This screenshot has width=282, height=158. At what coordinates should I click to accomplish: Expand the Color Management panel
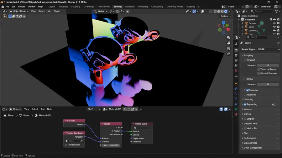coord(253,148)
